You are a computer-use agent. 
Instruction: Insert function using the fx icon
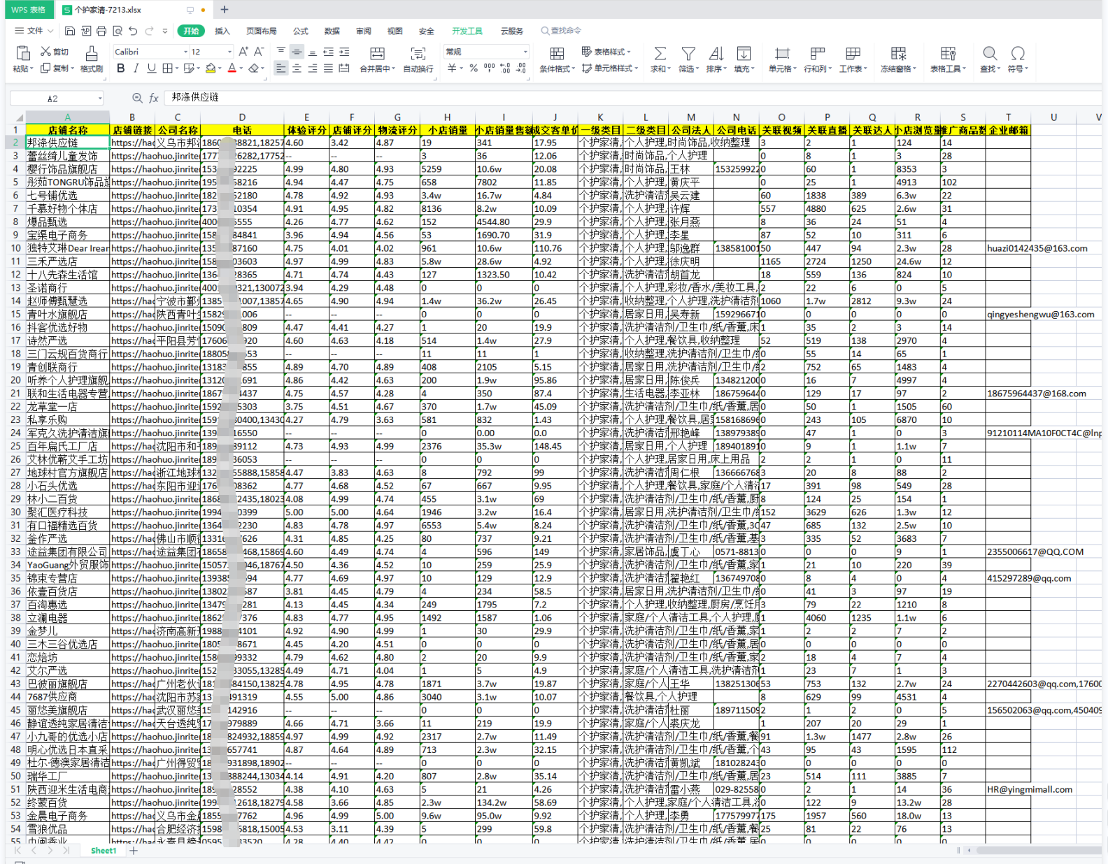[x=154, y=98]
